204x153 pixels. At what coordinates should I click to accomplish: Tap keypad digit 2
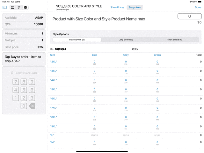pos(24,98)
